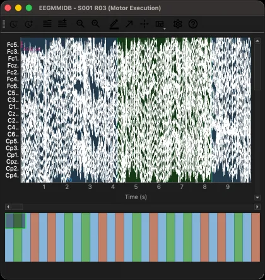Click the zoom in magnifier icon
The image size is (265, 280).
96,24
